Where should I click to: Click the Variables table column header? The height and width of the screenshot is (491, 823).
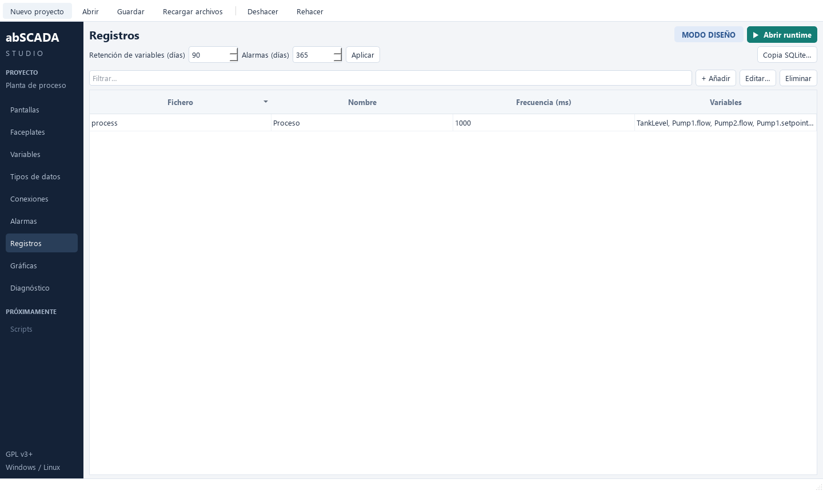click(726, 102)
